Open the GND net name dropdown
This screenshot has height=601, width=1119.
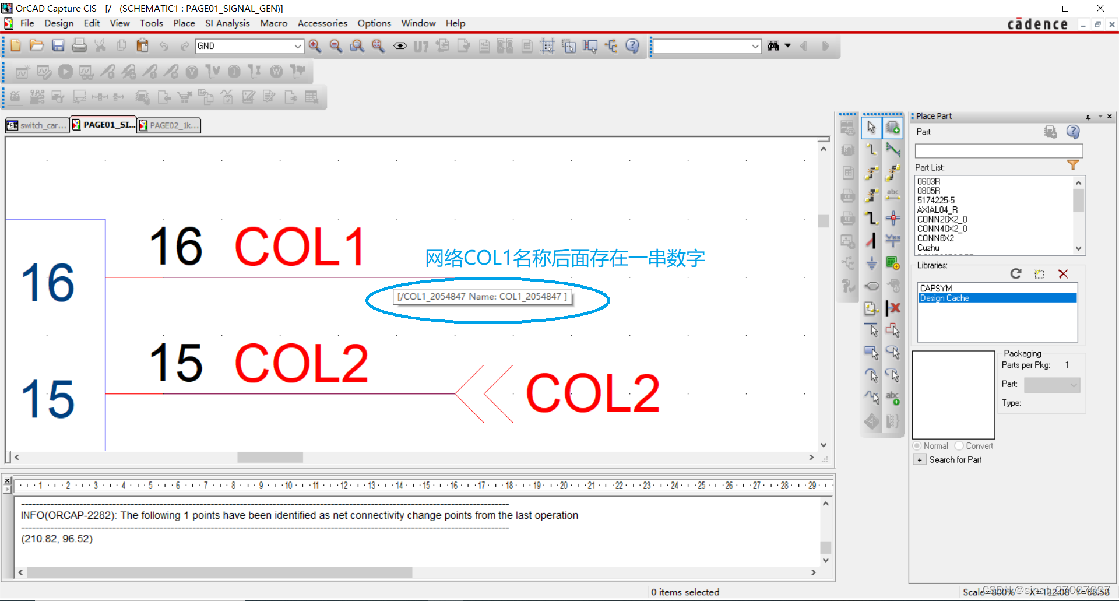(298, 46)
